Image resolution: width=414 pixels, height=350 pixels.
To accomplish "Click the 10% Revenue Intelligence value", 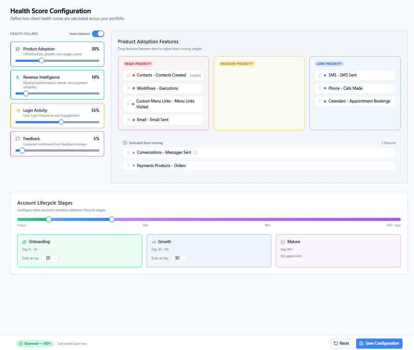I will (95, 77).
